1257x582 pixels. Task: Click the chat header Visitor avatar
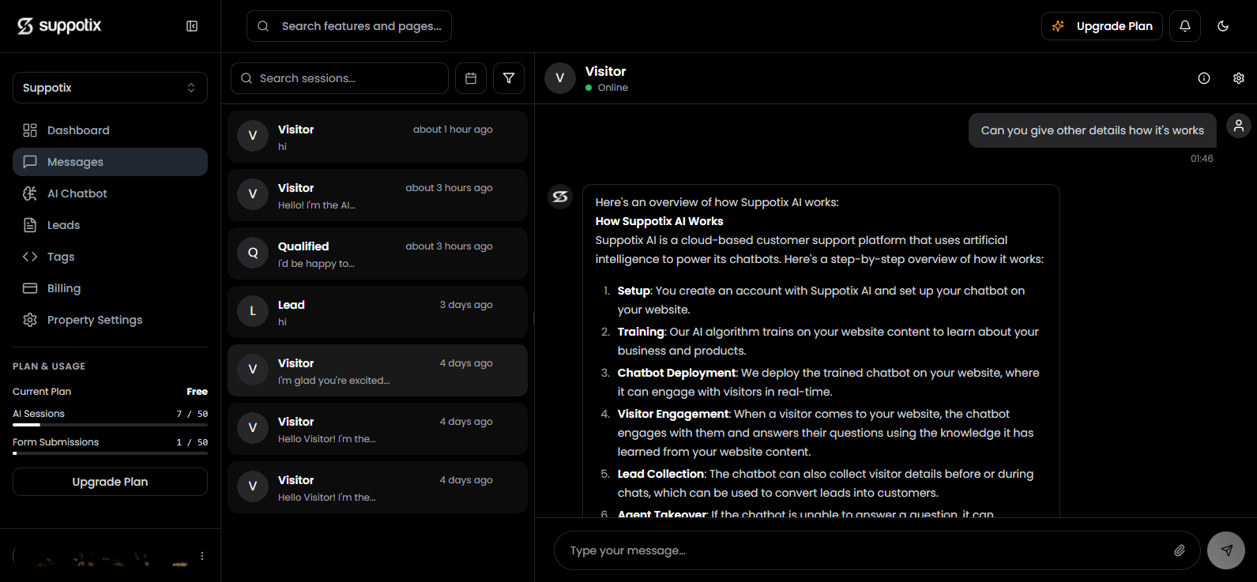tap(560, 78)
